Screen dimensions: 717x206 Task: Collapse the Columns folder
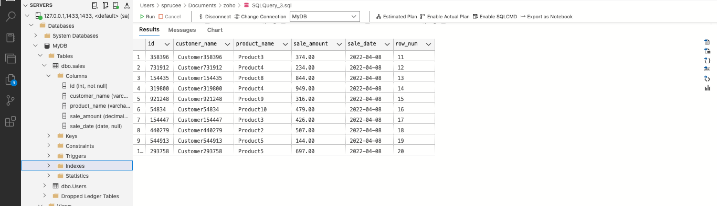point(49,76)
